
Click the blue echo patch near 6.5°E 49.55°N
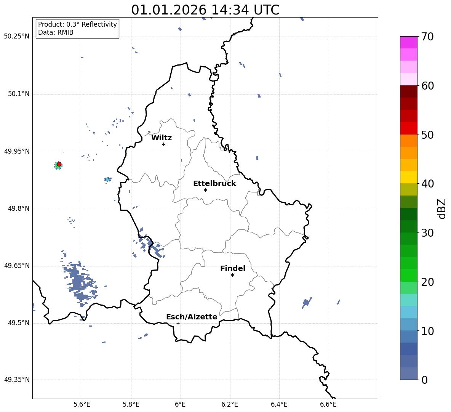(x=307, y=302)
